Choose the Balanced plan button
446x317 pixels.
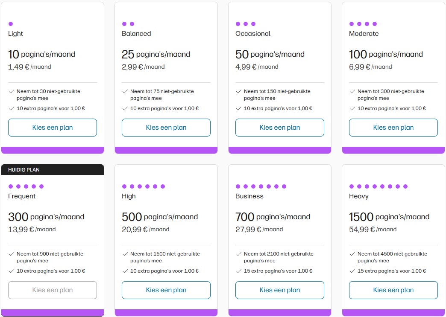[x=166, y=128]
